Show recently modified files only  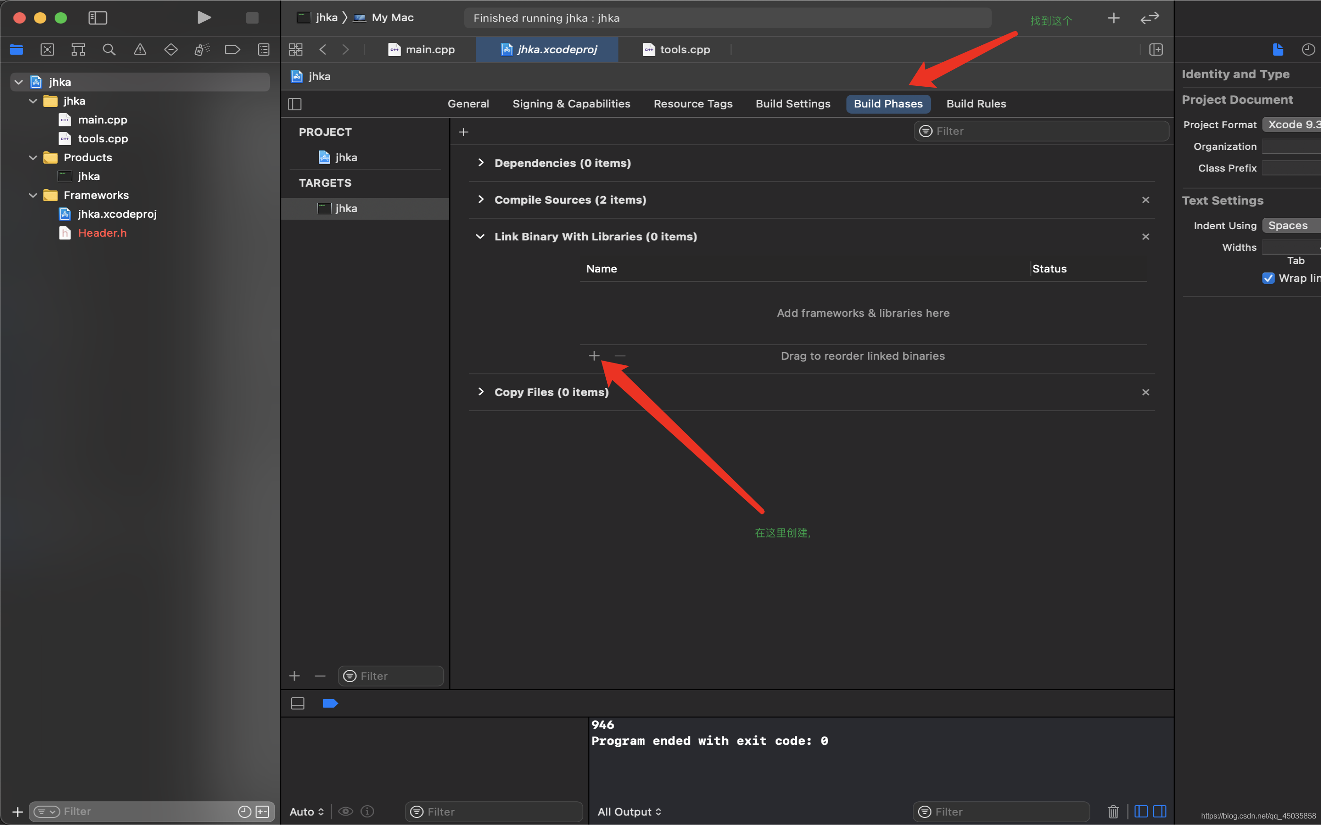tap(244, 811)
